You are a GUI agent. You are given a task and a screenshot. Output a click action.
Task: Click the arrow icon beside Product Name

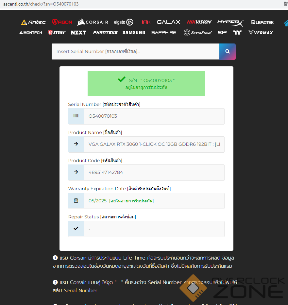[x=76, y=144]
